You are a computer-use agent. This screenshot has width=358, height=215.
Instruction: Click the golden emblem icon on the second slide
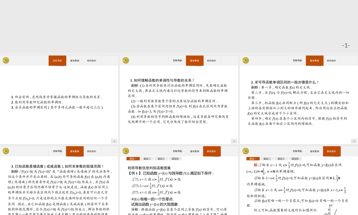[x=126, y=60]
